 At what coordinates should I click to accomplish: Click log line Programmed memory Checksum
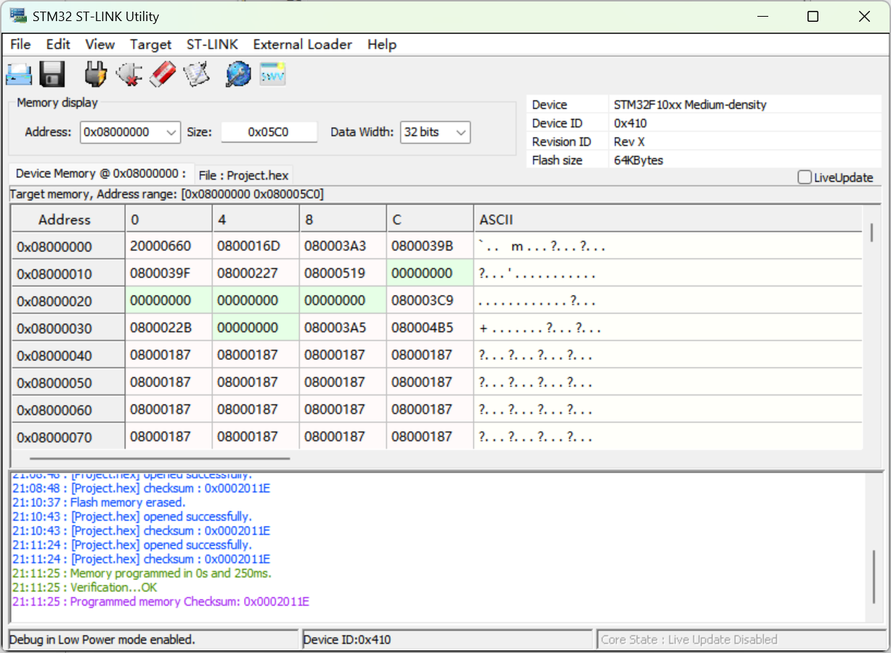161,601
